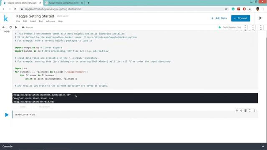Click the Draft saved status text

pos(63,16)
